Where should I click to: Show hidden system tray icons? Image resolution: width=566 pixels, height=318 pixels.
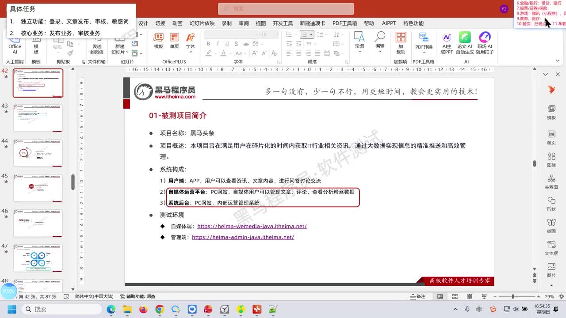coord(455,309)
